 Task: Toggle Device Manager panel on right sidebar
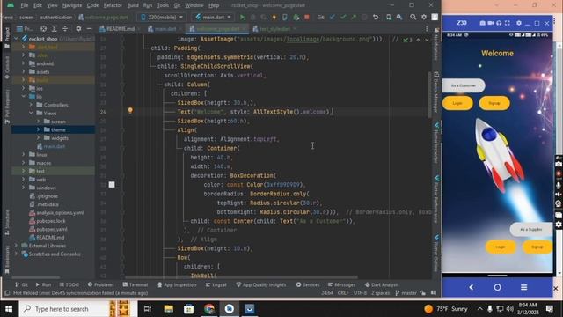pyautogui.click(x=436, y=92)
